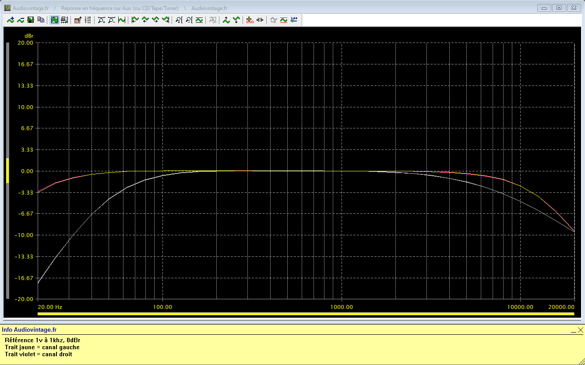Move curve down arrow icon

point(236,20)
